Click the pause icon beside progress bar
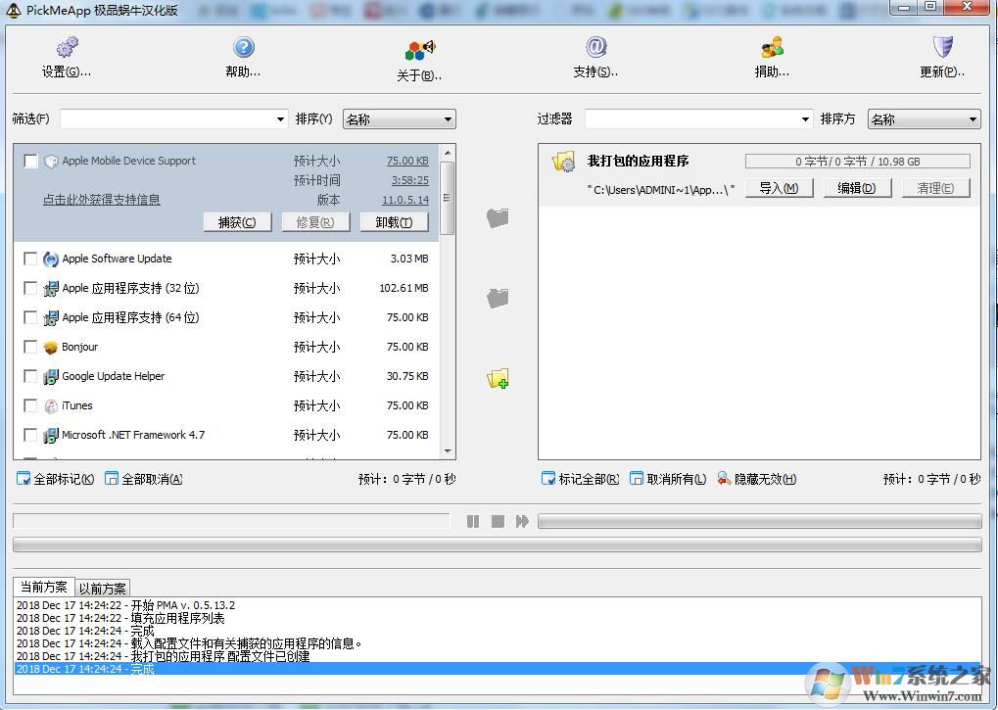This screenshot has height=710, width=998. [473, 521]
